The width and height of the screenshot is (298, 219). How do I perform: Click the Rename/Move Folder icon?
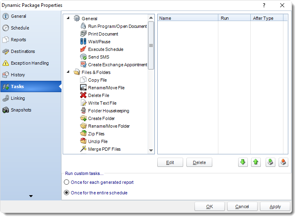pyautogui.click(x=83, y=126)
